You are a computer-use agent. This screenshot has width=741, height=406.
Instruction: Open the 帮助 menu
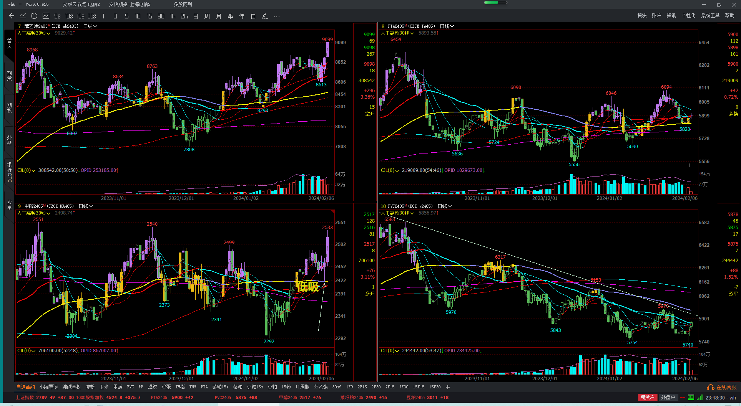pos(729,16)
